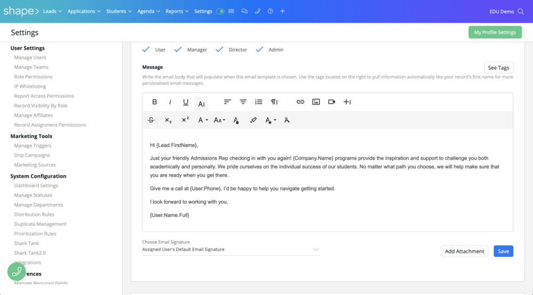Open Manage Statuses page
Image resolution: width=533 pixels, height=295 pixels.
pos(33,195)
